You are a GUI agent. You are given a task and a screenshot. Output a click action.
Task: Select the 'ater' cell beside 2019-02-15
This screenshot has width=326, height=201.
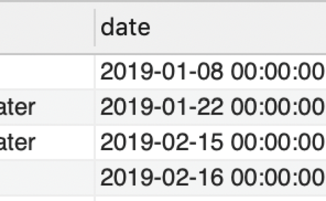(x=47, y=142)
